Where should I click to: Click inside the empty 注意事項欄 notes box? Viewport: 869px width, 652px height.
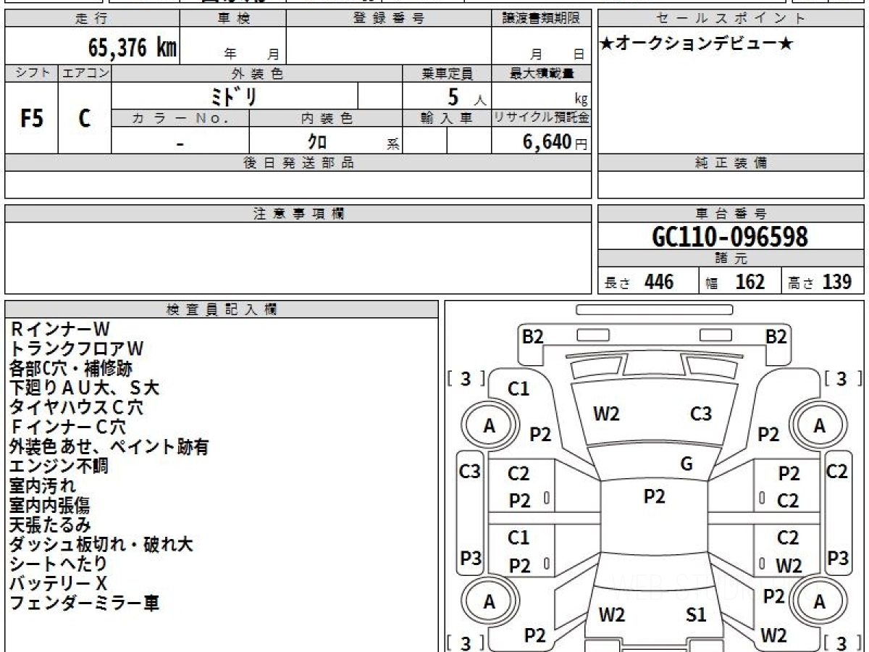(x=298, y=257)
